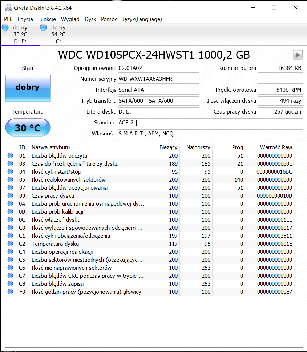
Task: Switch to the C: disk at 54 °C
Action: coord(58,34)
